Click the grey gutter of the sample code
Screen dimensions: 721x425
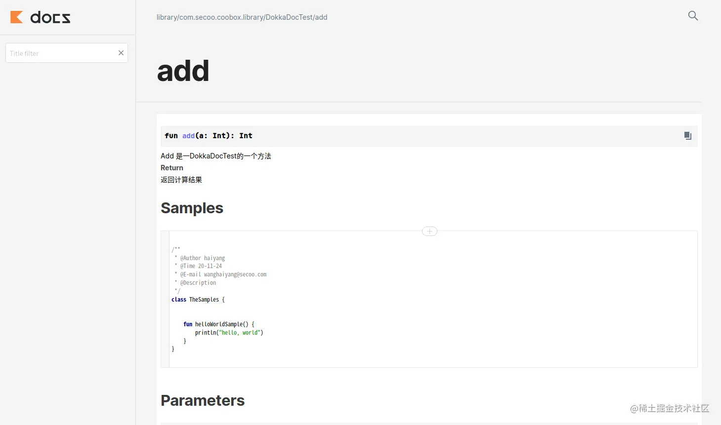coord(165,299)
